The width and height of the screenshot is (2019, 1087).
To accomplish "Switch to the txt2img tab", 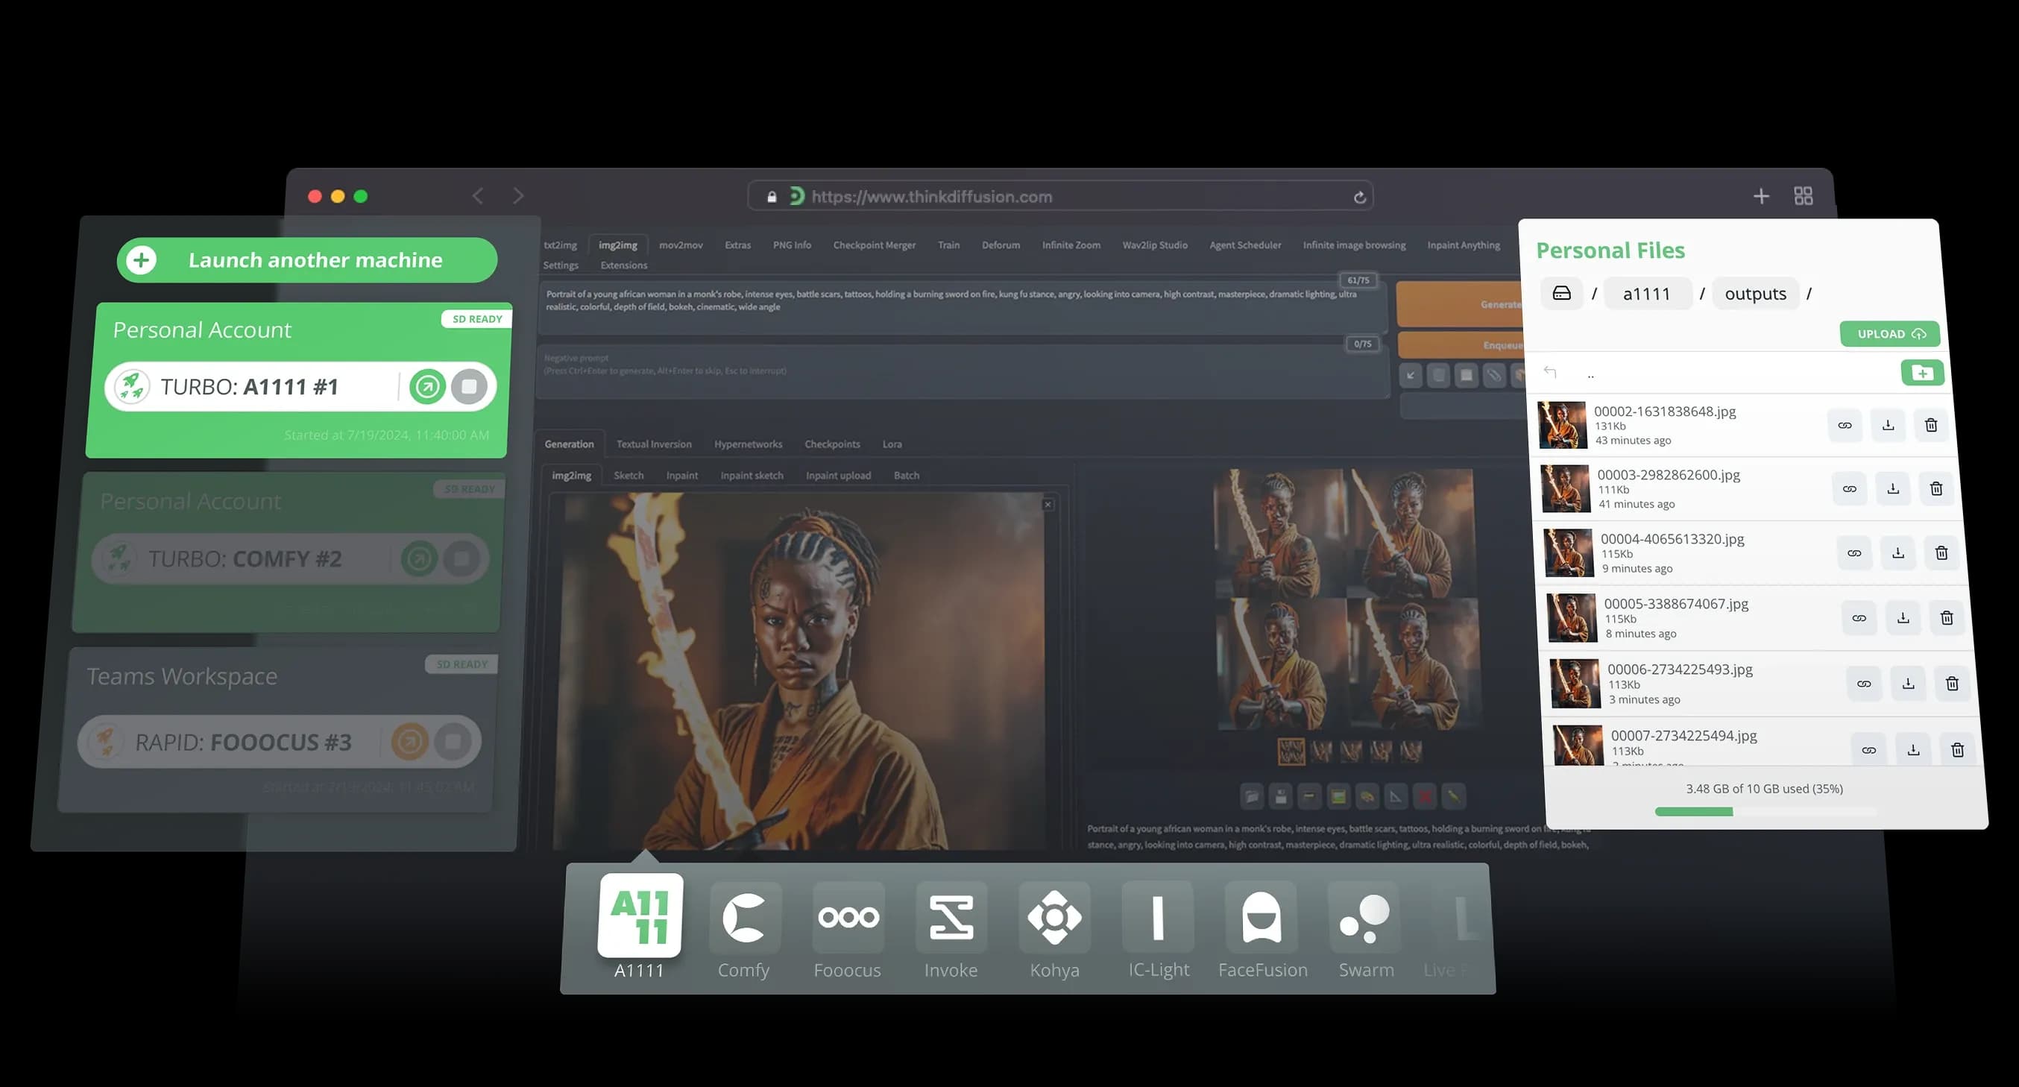I will [x=561, y=245].
